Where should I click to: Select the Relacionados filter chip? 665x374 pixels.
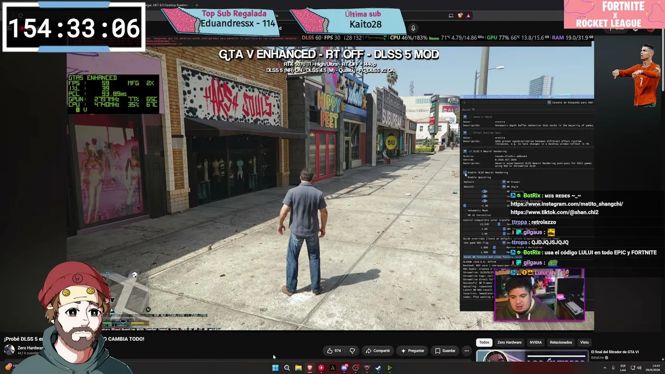point(561,342)
